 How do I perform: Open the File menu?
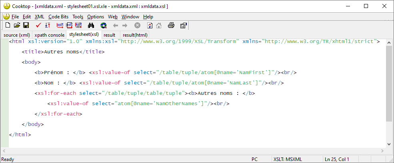pos(15,17)
